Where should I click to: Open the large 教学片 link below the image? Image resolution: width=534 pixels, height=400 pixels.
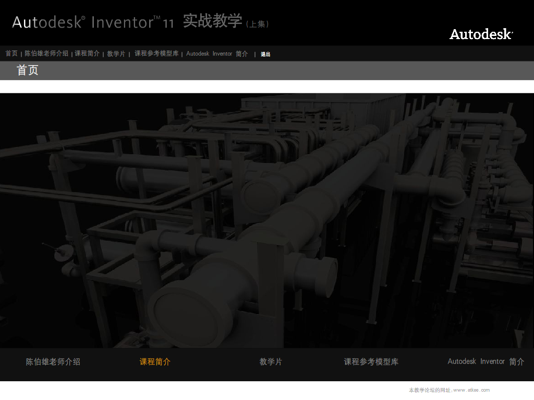[271, 361]
